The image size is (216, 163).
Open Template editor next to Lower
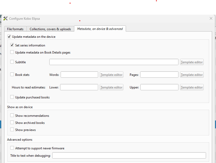tap(112, 87)
